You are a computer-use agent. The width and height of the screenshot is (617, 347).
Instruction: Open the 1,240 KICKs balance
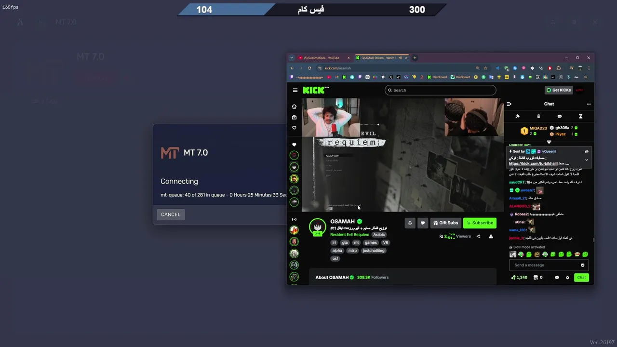point(519,278)
